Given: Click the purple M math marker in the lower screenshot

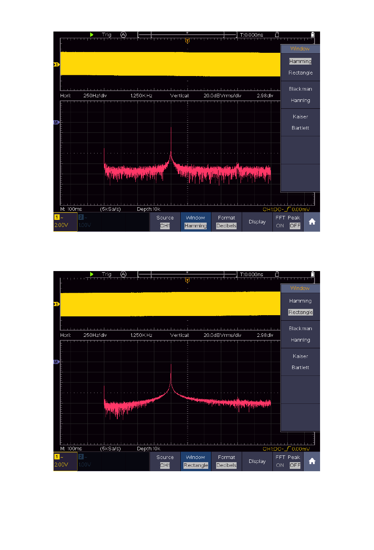Looking at the screenshot, I should pyautogui.click(x=56, y=362).
